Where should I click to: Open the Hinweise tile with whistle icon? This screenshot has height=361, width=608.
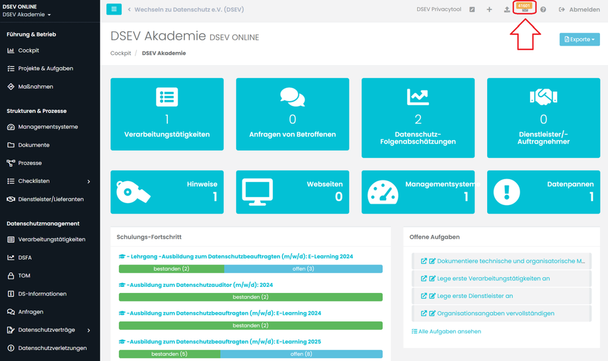coord(167,192)
